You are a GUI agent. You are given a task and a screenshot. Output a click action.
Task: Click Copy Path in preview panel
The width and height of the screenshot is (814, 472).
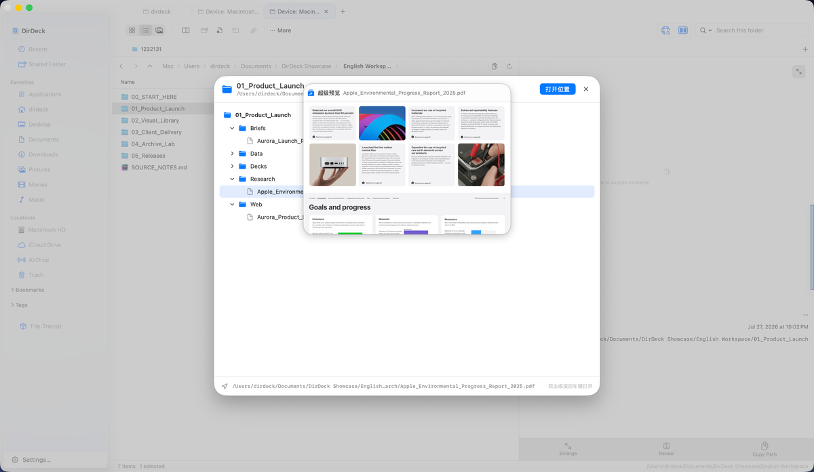tap(764, 450)
